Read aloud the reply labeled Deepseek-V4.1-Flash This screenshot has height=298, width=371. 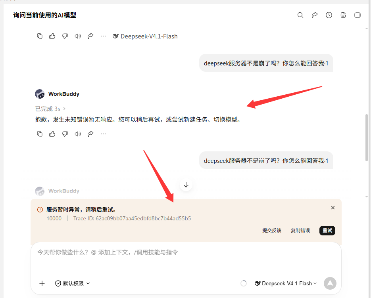pos(78,36)
